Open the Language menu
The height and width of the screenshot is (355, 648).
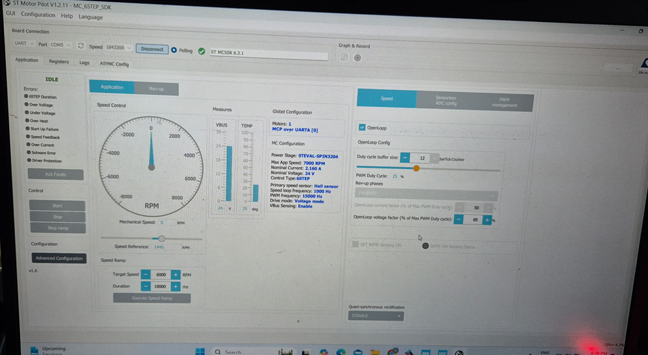[91, 17]
